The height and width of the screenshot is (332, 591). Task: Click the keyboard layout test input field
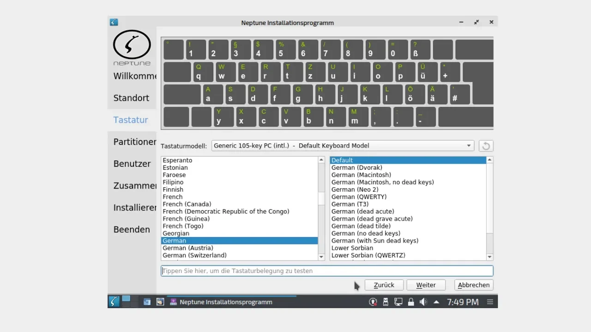327,271
